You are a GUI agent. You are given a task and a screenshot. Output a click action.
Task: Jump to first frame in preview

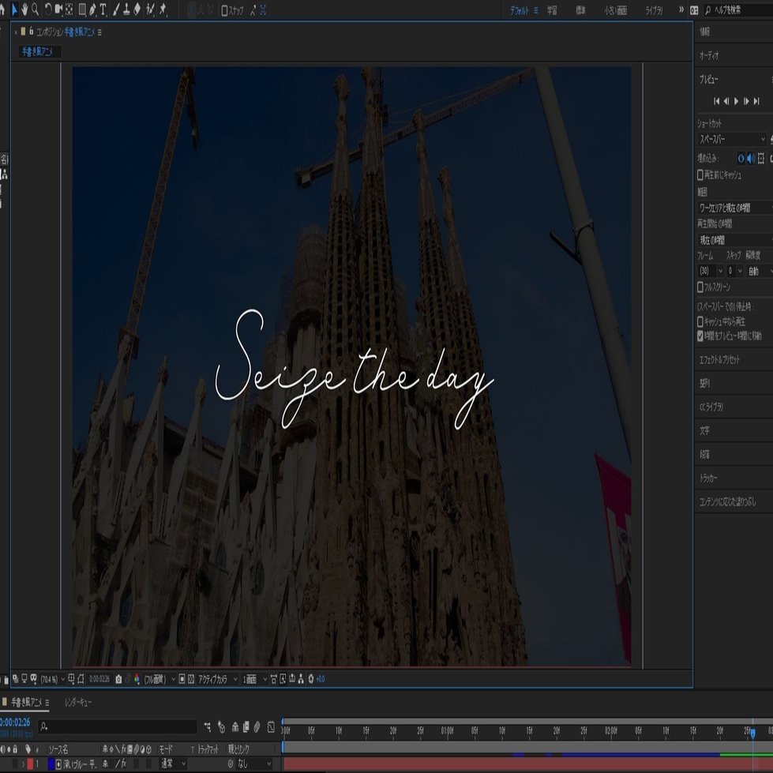click(716, 101)
